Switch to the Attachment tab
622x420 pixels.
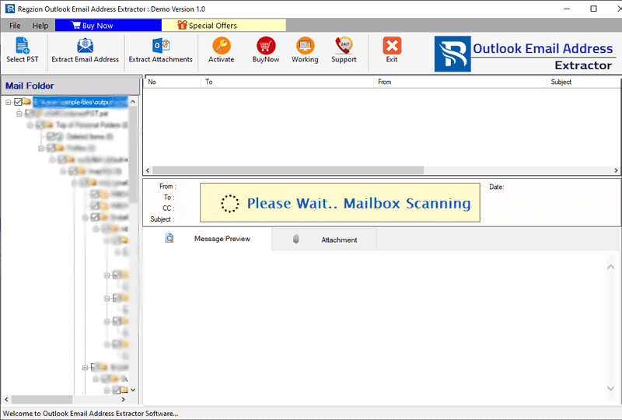pos(324,240)
